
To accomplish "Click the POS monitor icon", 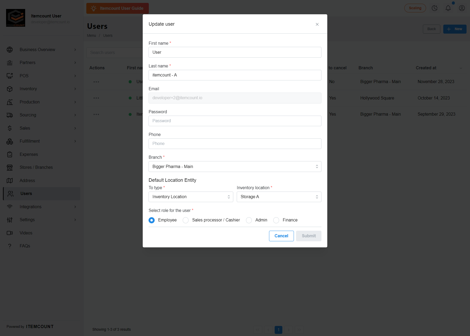I will tap(10, 76).
